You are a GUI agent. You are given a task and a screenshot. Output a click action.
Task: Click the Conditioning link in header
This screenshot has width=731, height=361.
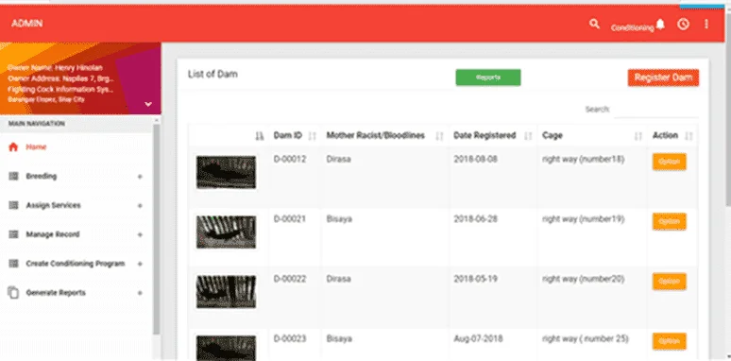coord(632,28)
